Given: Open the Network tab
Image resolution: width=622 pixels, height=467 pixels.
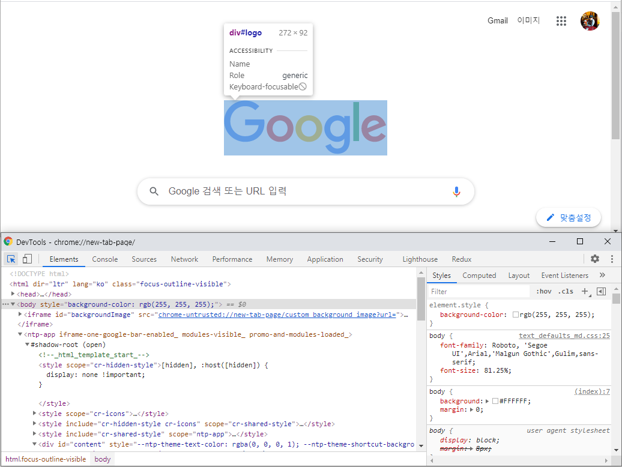Looking at the screenshot, I should tap(184, 259).
